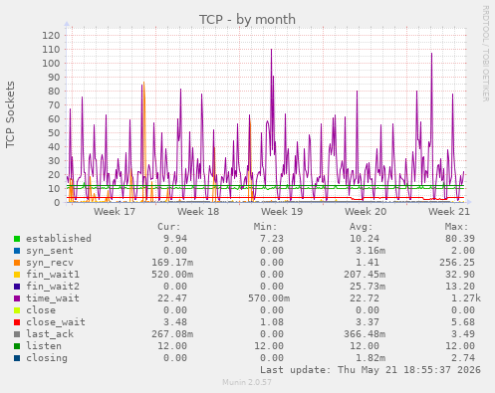Click the 100 y-axis tick label
Viewport: 495px width, 393px height.
click(51, 63)
